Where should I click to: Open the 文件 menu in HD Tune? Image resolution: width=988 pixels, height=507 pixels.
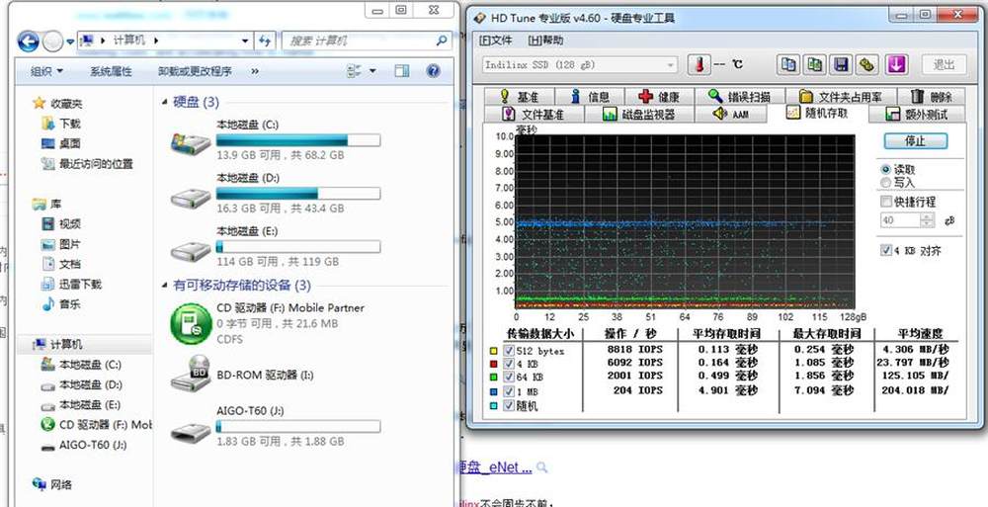point(496,41)
